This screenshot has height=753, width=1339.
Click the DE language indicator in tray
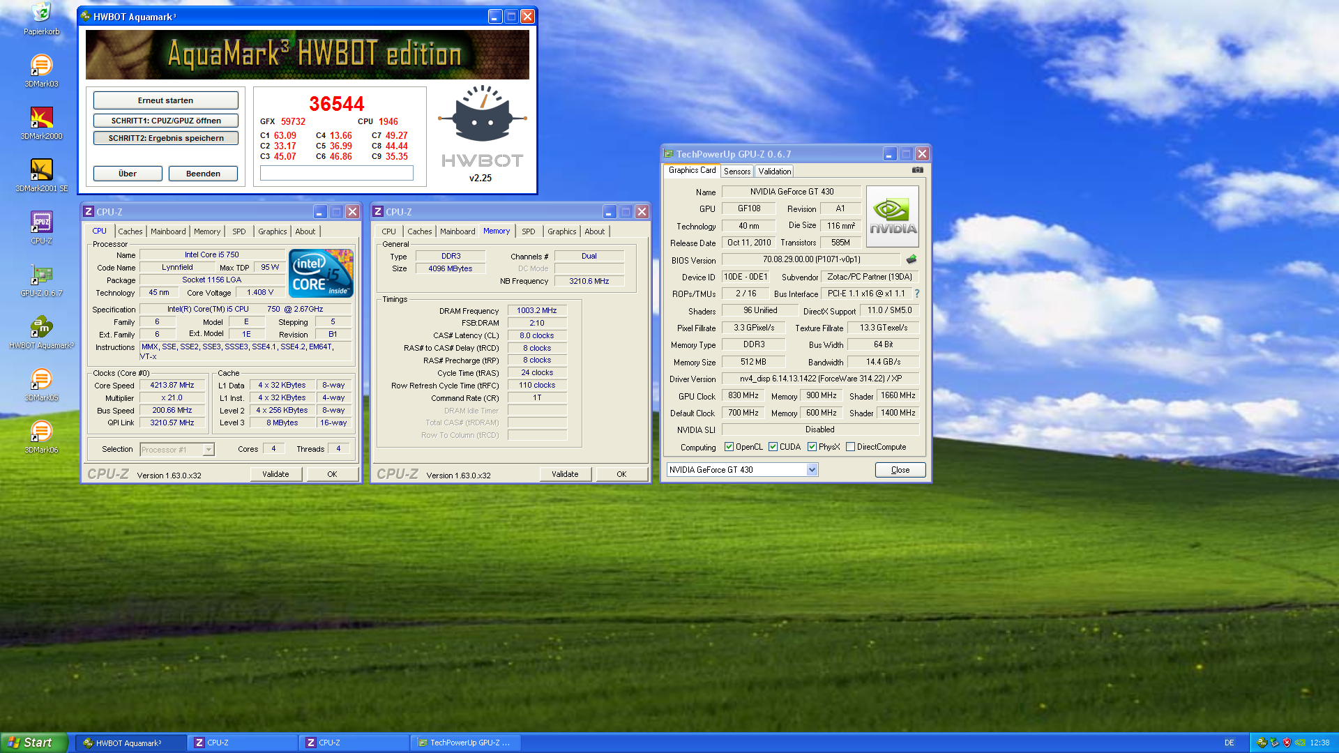1230,743
